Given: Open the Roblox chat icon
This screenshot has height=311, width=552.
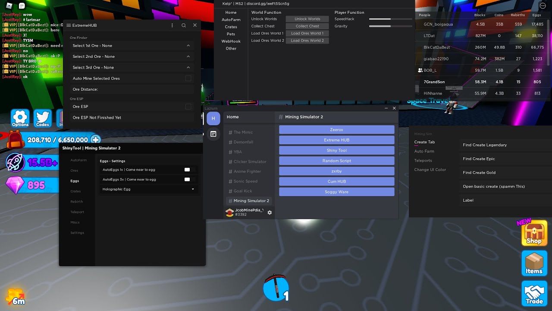Looking at the screenshot, I should tap(22, 6).
